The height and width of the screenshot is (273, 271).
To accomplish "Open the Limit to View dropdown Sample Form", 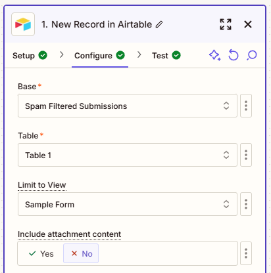I will (x=128, y=204).
